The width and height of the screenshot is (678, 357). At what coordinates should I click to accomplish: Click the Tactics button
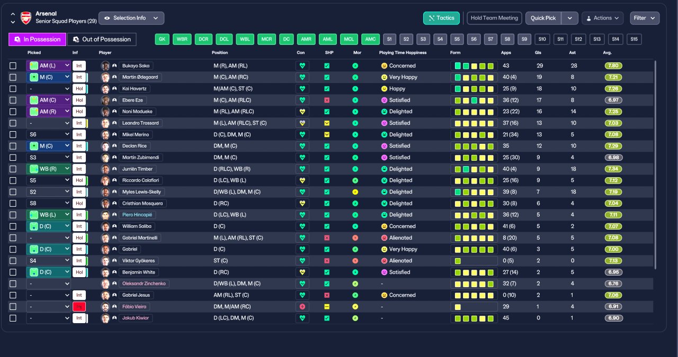pyautogui.click(x=441, y=18)
